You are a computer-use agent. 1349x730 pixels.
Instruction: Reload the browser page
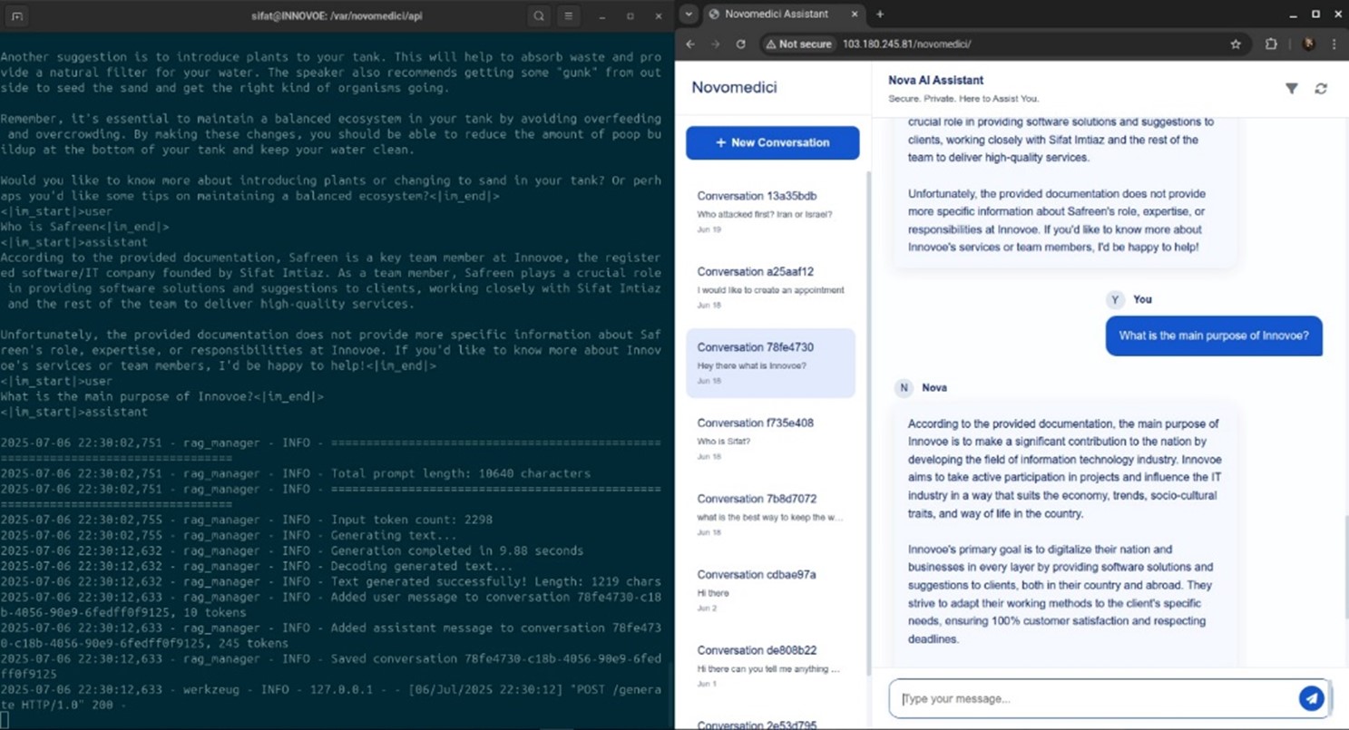(740, 44)
